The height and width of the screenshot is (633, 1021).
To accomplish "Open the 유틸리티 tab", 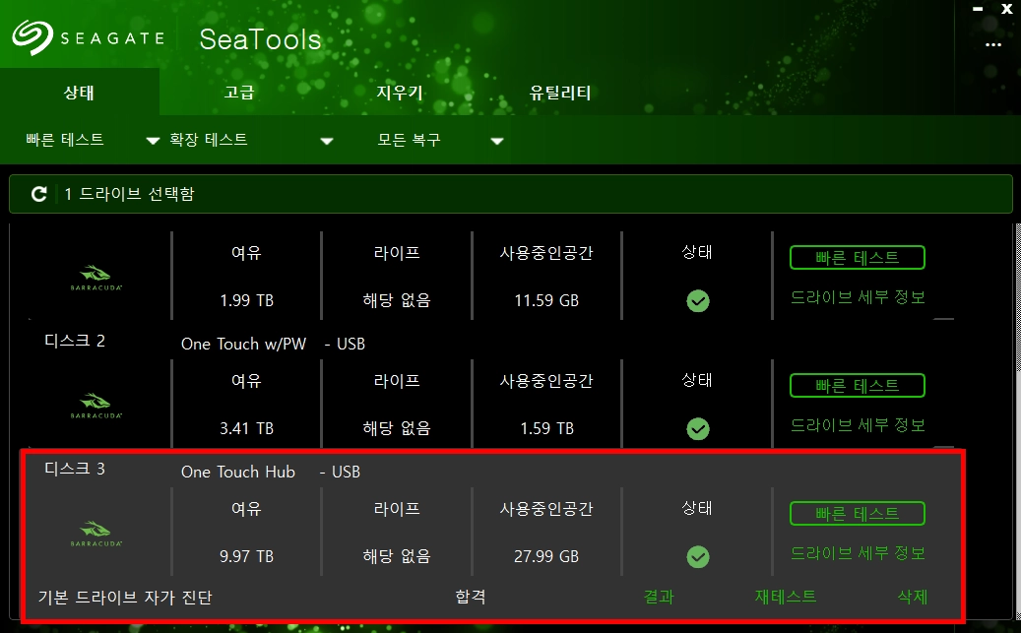I will [560, 93].
